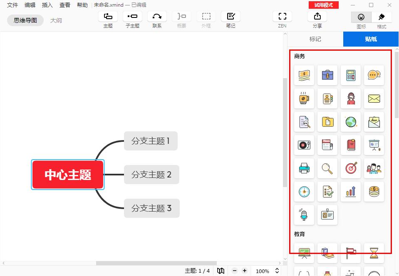Screen dimensions: 399x276
Task: Select the 中心主题 central topic node
Action: coord(67,175)
